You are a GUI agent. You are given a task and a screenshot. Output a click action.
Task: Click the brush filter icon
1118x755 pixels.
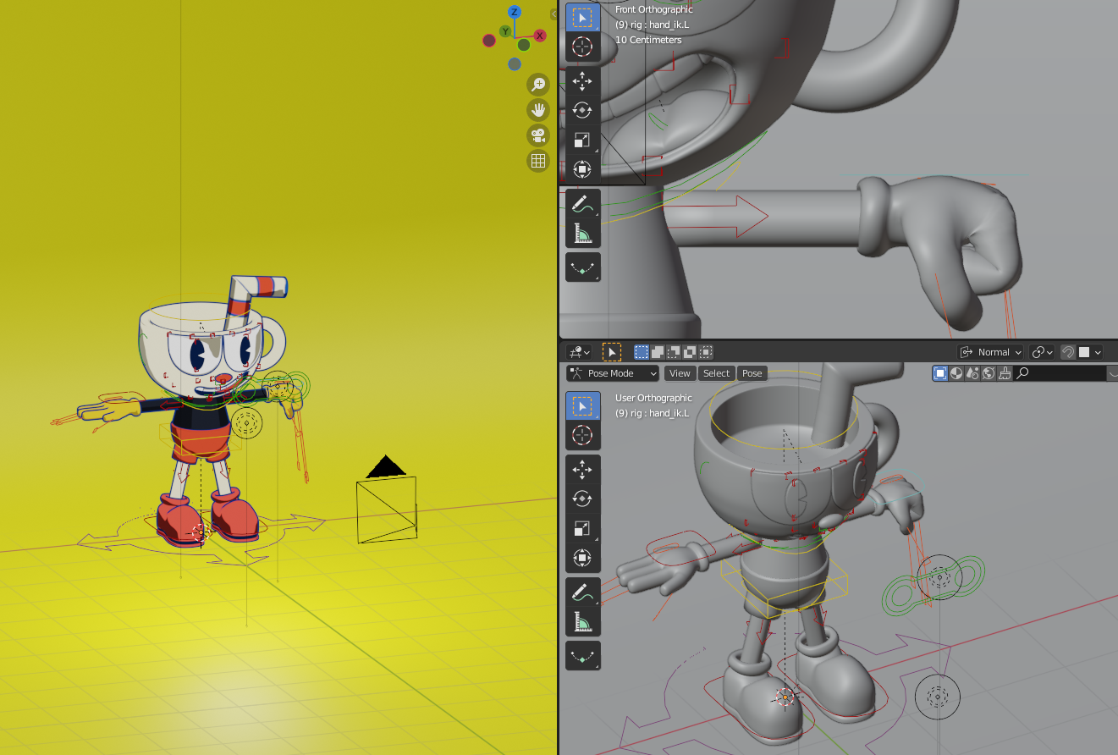coord(1005,373)
